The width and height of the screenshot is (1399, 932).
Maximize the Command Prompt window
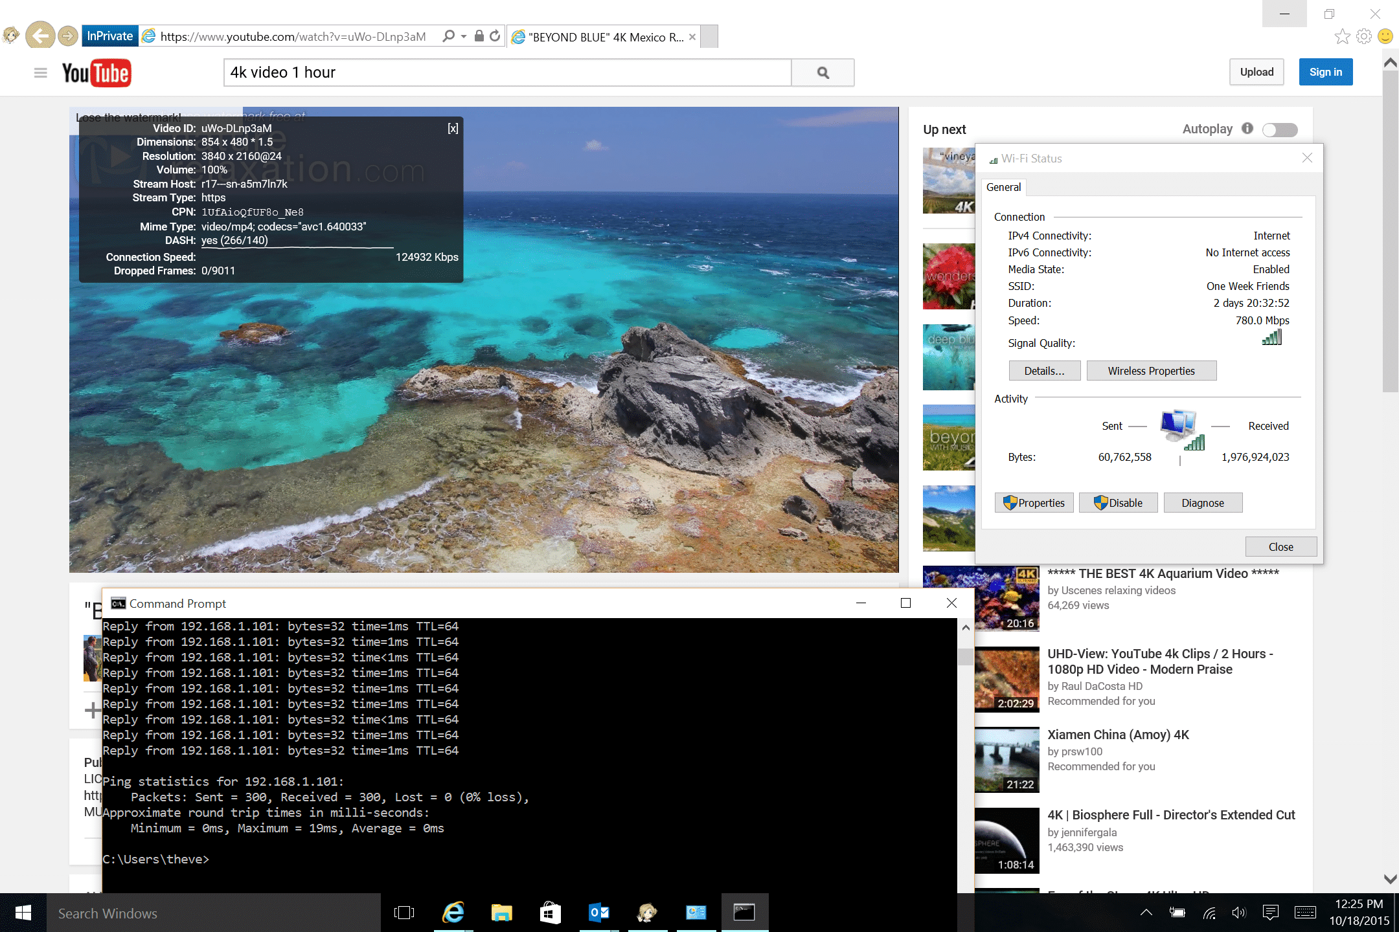click(905, 603)
